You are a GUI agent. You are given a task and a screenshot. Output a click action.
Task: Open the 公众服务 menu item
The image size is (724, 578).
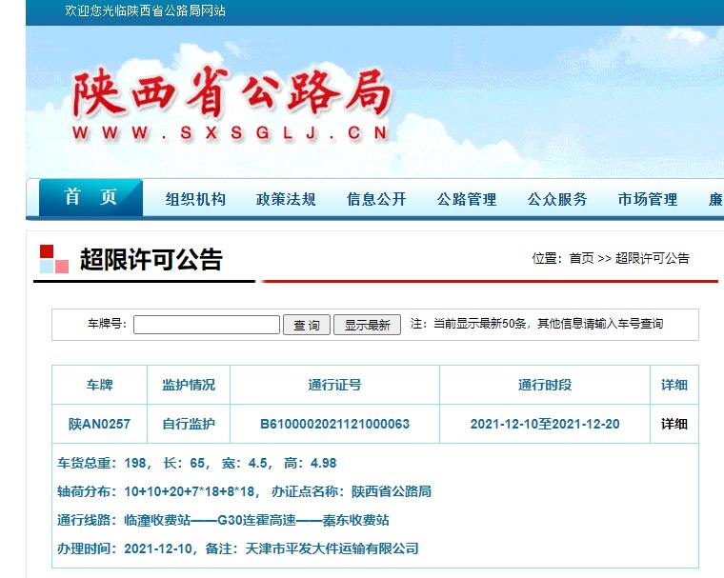click(558, 199)
